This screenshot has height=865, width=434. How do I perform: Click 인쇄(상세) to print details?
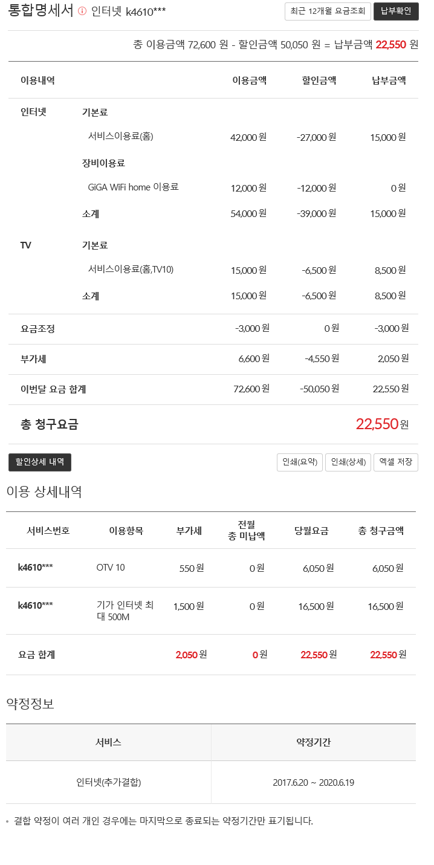point(348,462)
